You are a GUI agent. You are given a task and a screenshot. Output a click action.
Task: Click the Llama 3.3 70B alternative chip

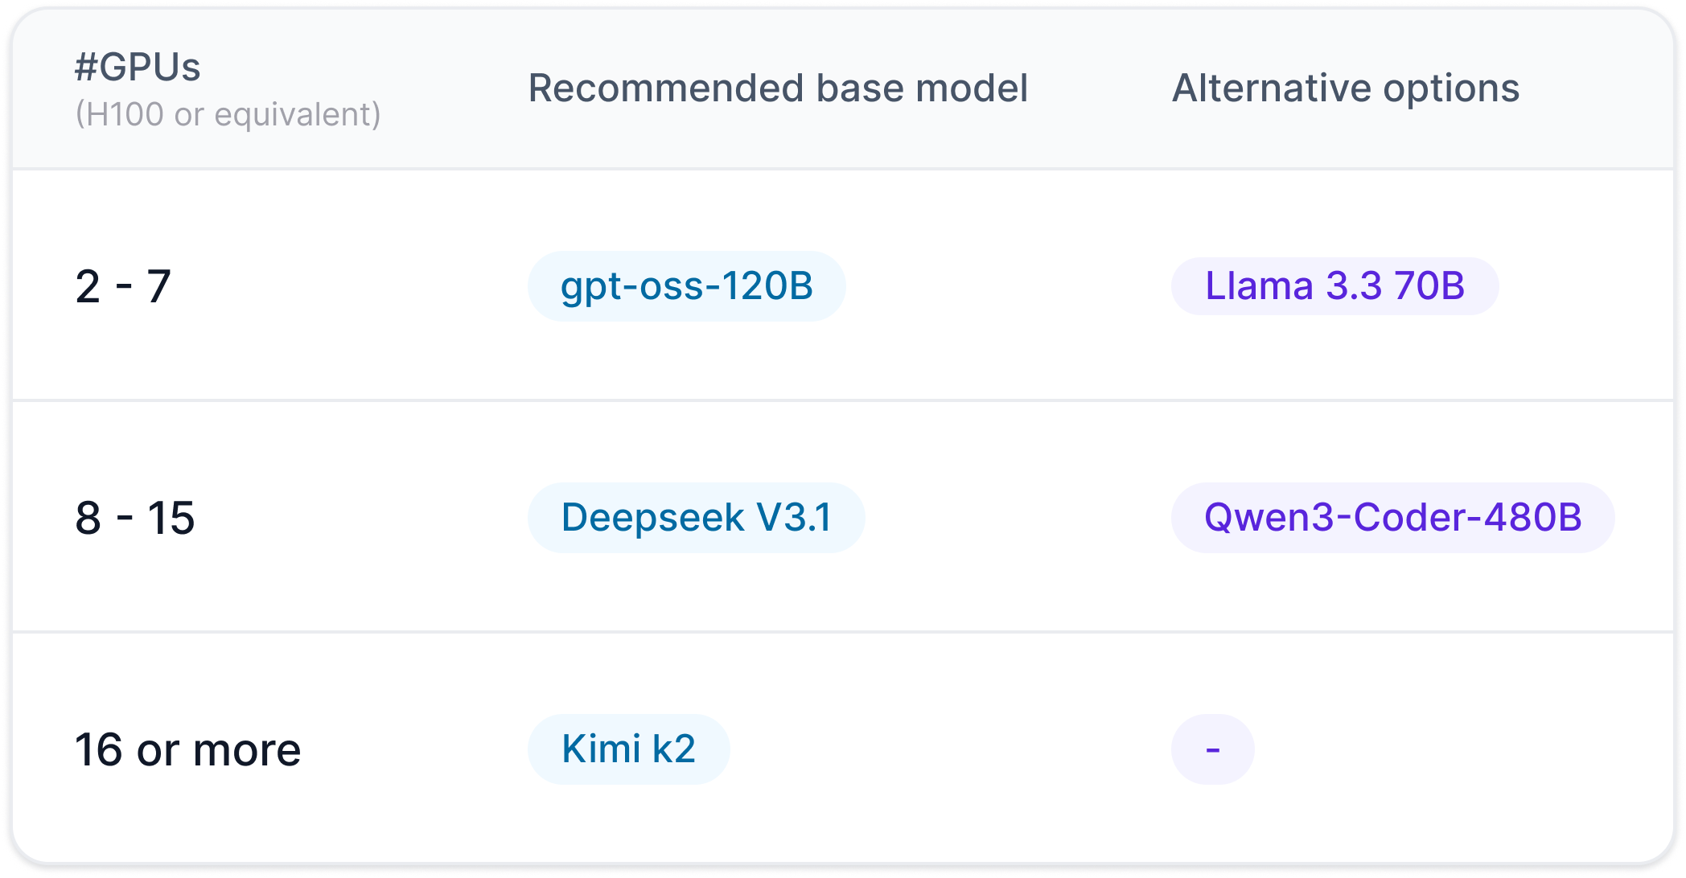click(1334, 286)
